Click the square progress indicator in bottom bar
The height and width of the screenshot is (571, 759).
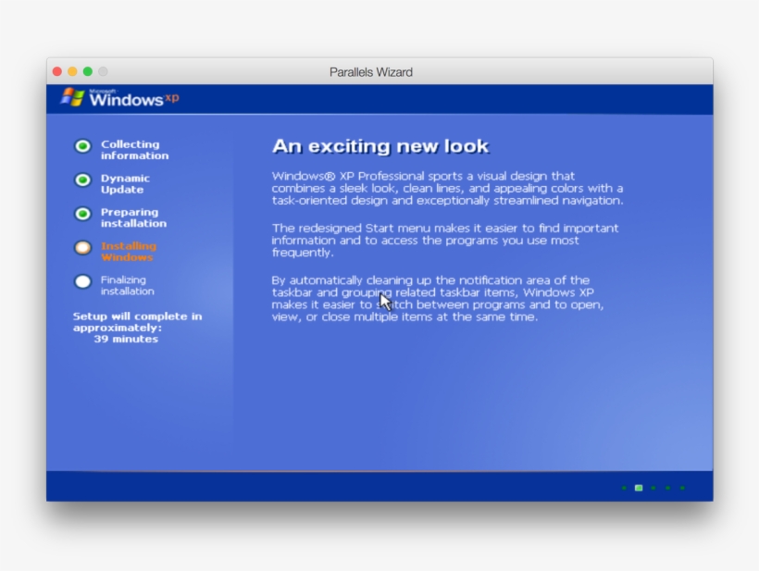[639, 488]
